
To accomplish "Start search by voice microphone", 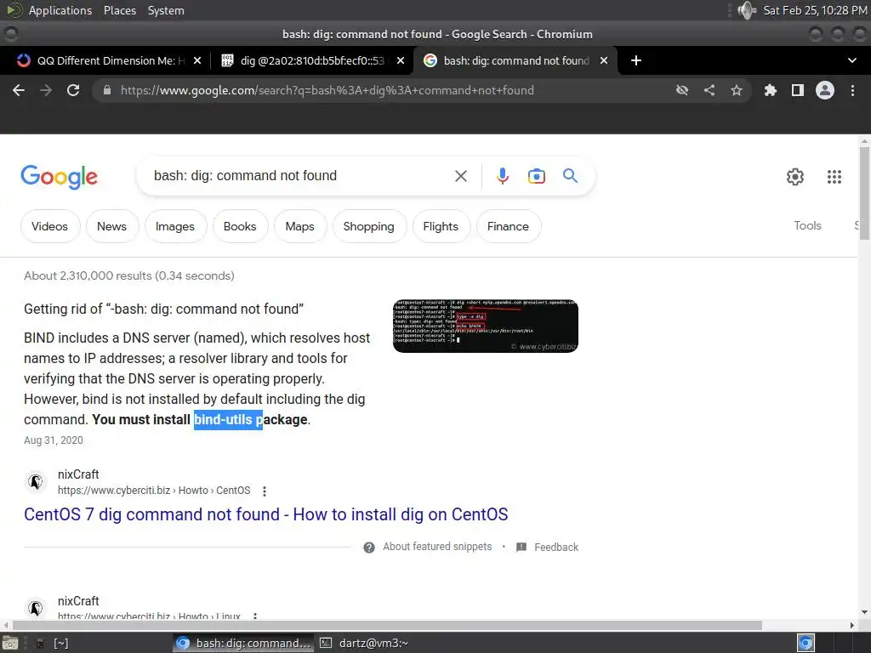I will click(x=502, y=176).
